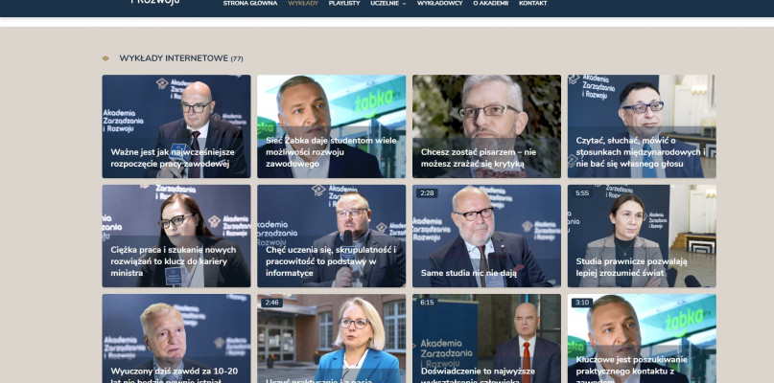Open video 'Doświadczenie to najwyższe wykształcenie człowieka'
774x383 pixels.
click(x=486, y=339)
